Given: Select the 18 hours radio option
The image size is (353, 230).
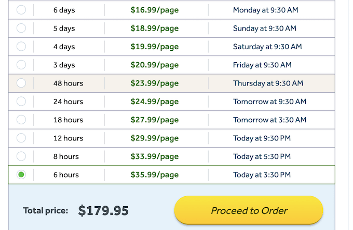Looking at the screenshot, I should pyautogui.click(x=21, y=120).
